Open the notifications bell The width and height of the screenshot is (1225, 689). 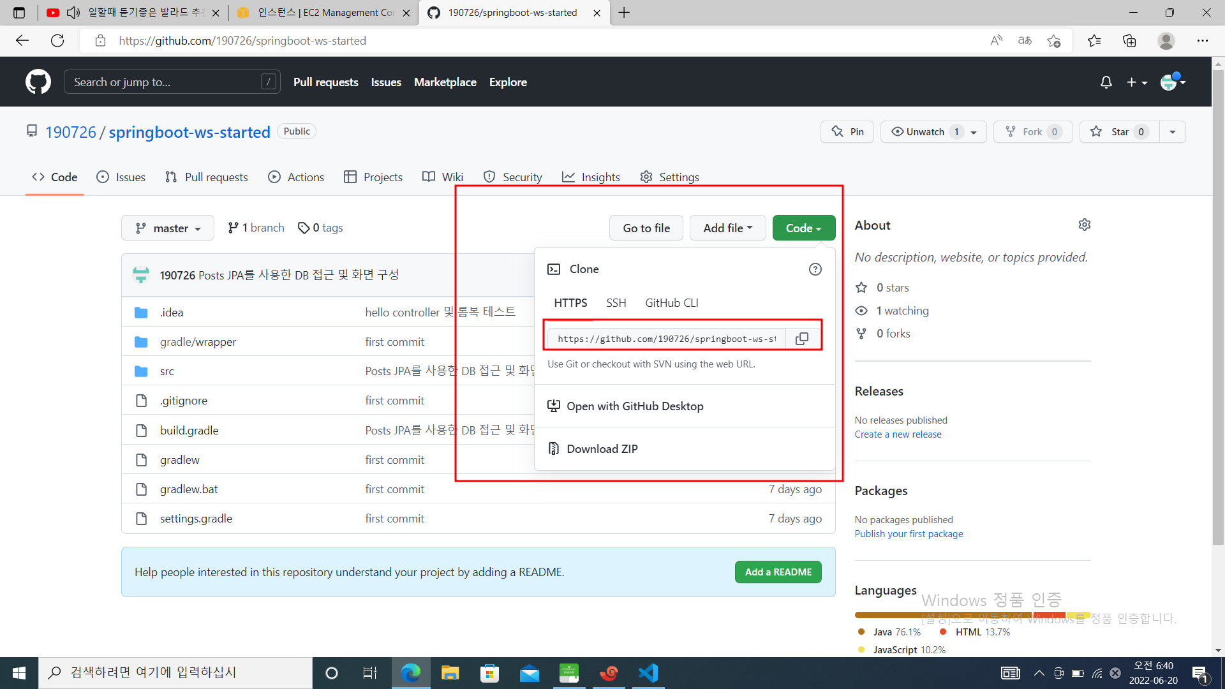coord(1106,82)
